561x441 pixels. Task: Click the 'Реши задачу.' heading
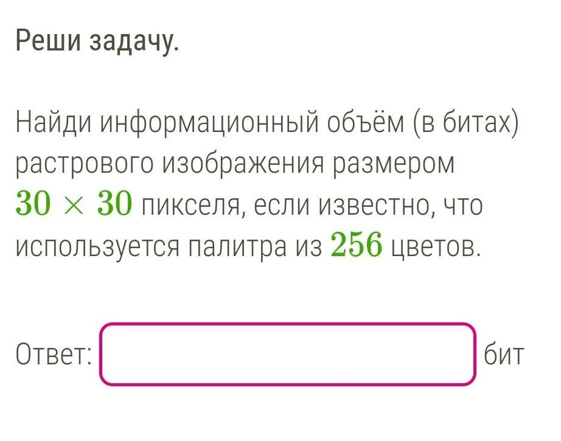[97, 41]
